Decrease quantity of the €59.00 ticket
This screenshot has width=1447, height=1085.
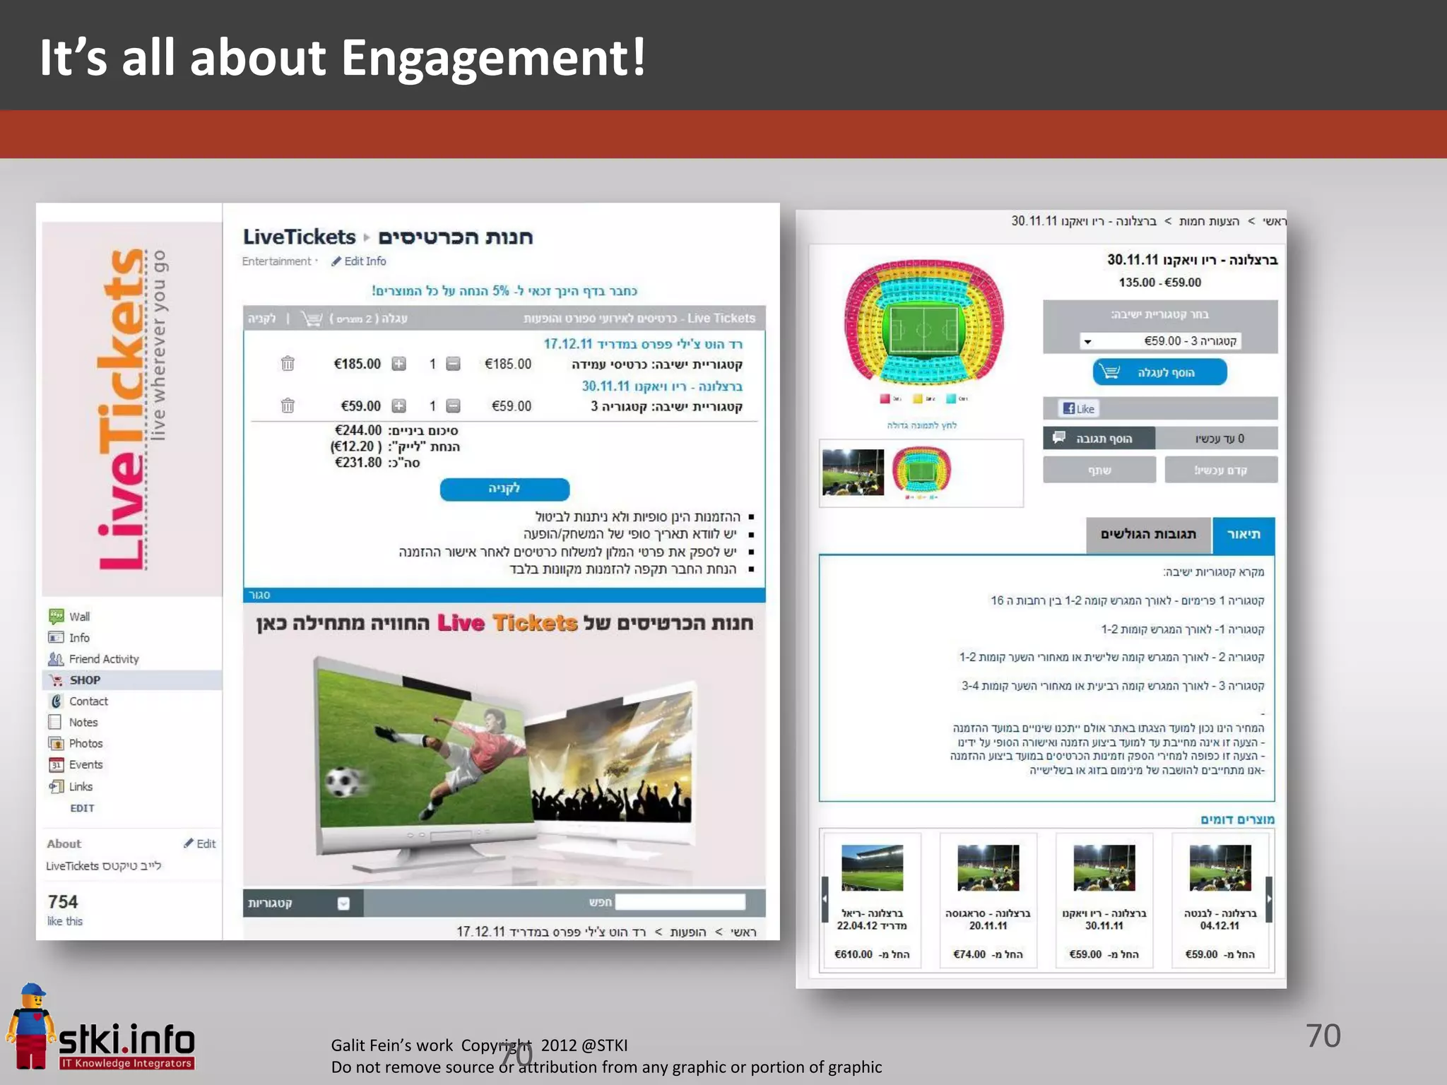click(454, 405)
